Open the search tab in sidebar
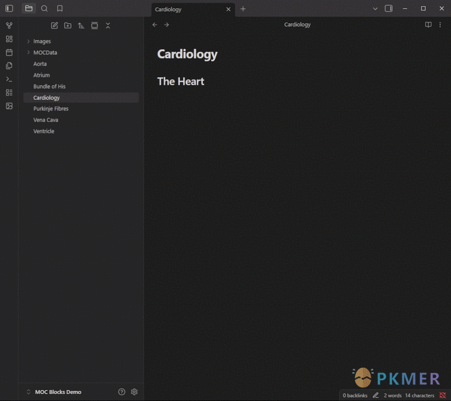 45,8
